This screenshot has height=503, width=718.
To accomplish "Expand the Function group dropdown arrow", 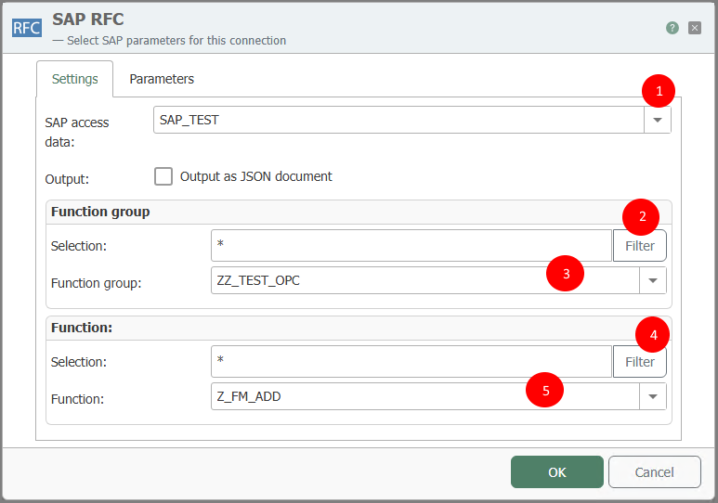I will click(653, 280).
